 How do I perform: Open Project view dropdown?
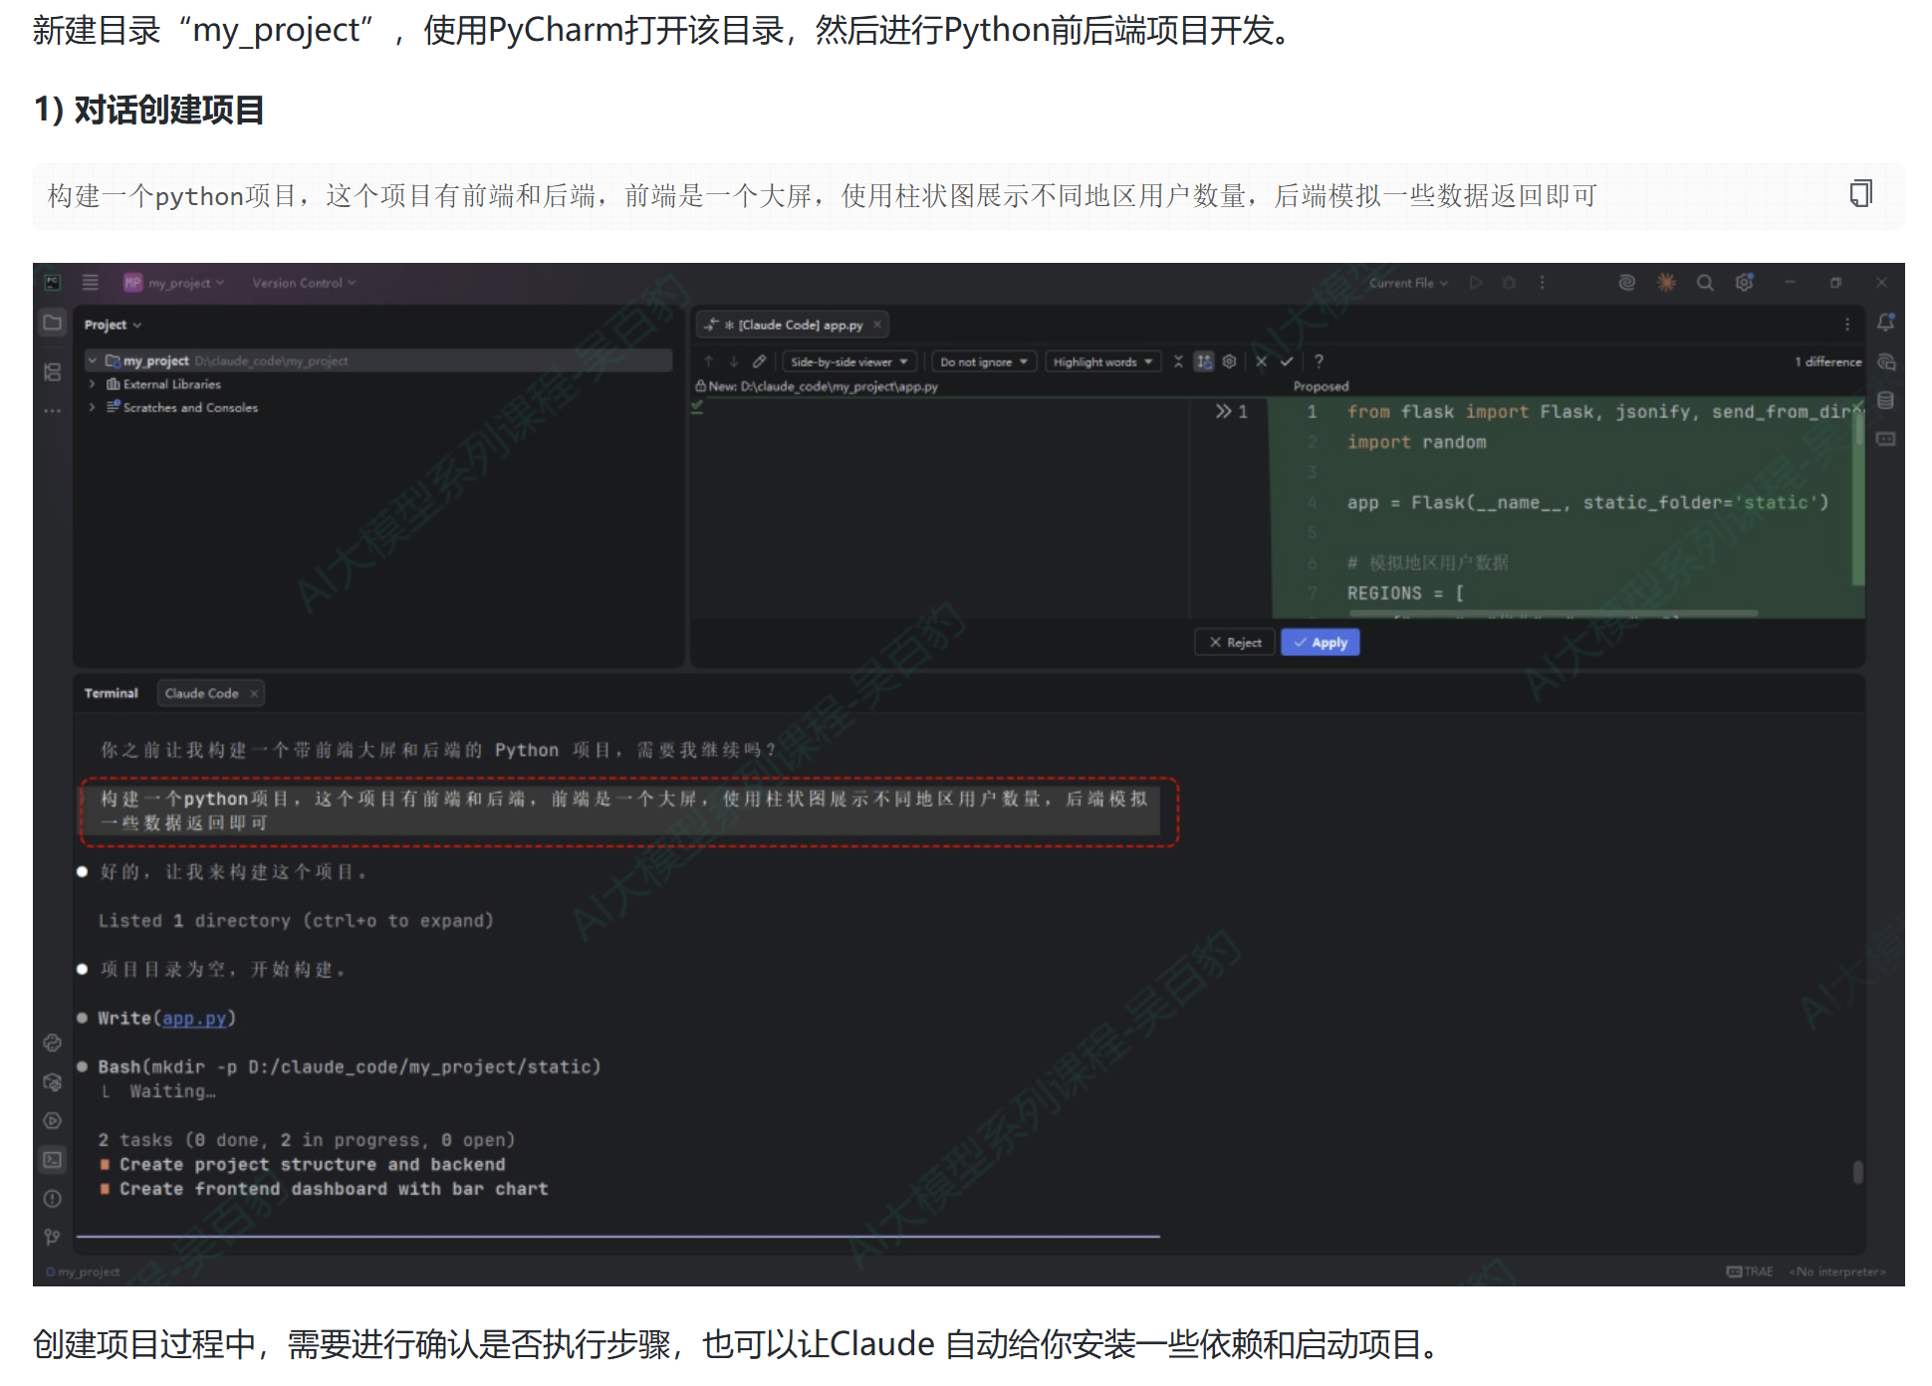(x=113, y=325)
